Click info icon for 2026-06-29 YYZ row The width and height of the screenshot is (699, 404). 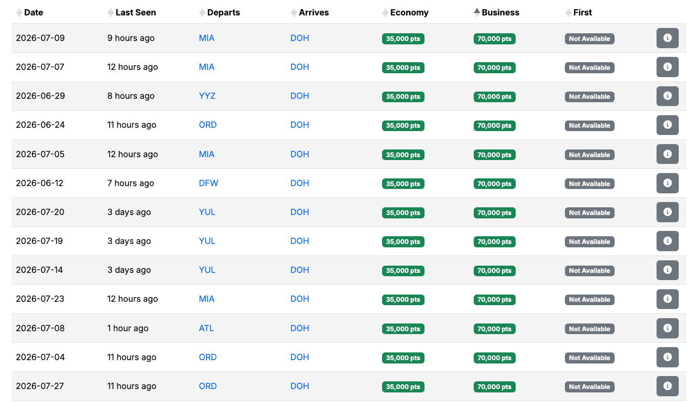667,96
